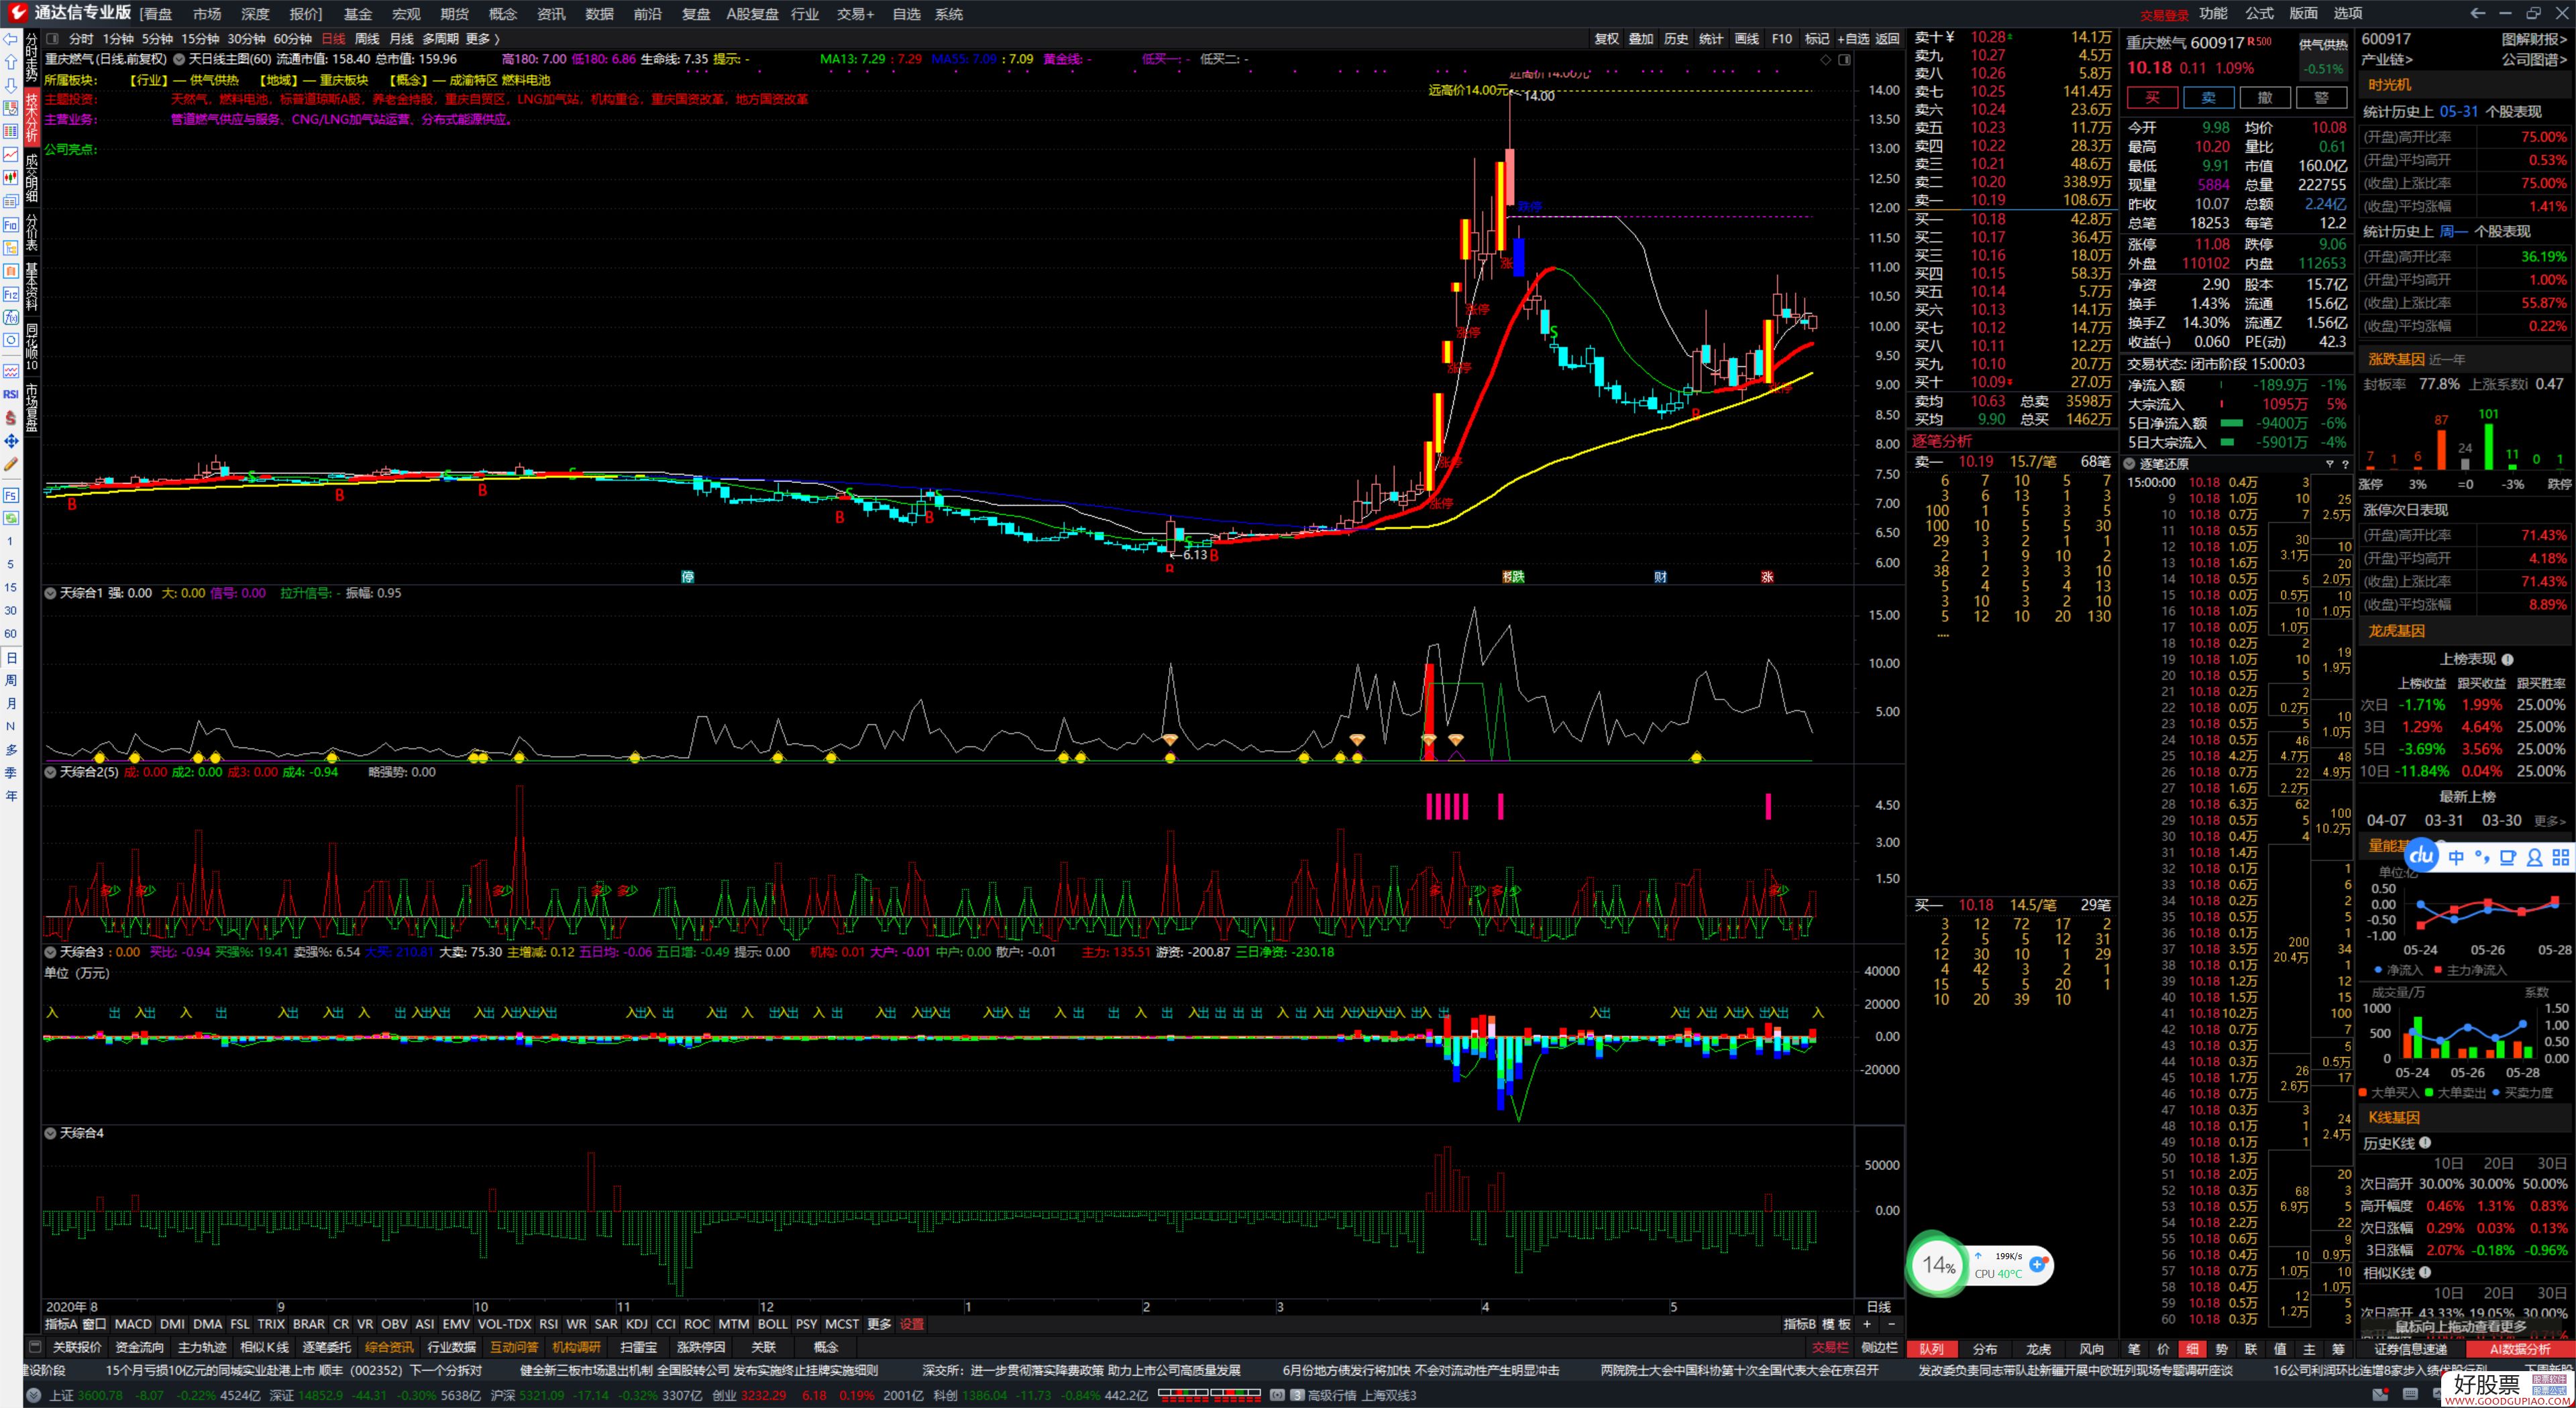Open 逐笔还原 panel dropdown arrow
The height and width of the screenshot is (1408, 2576).
click(2129, 464)
